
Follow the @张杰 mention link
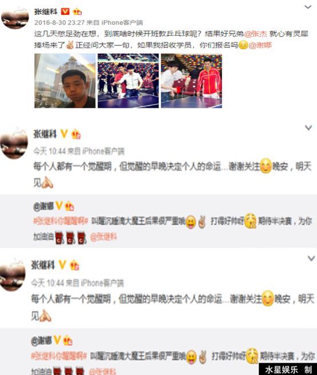(256, 34)
